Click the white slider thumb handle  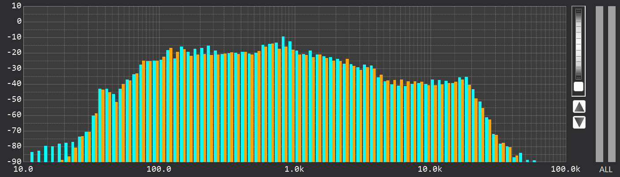[x=579, y=87]
